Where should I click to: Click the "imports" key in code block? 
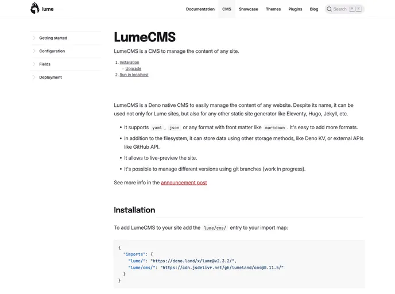tap(134, 254)
